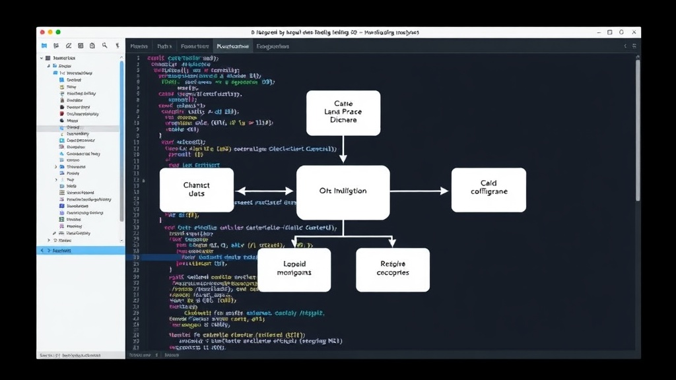Open the clipboard icon in sidebar toolbar
Image resolution: width=676 pixels, height=380 pixels.
92,46
